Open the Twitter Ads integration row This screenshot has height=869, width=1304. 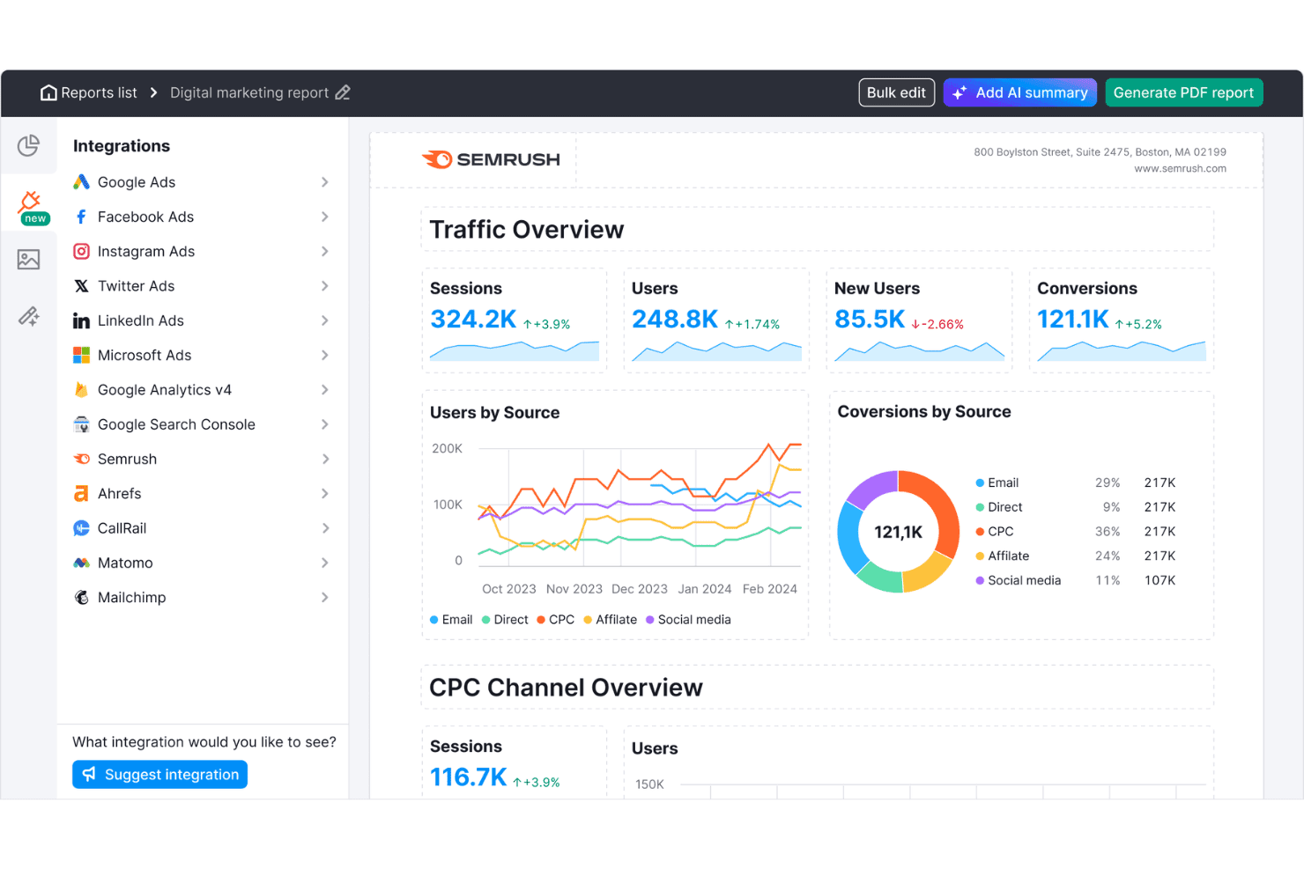point(202,286)
